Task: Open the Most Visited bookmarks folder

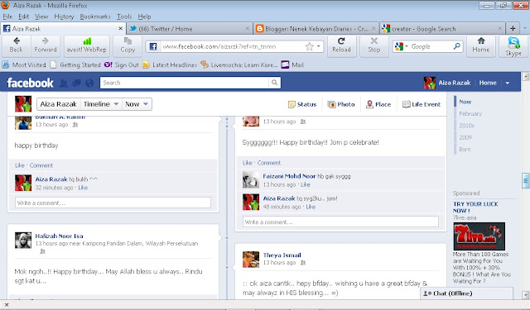Action: tap(24, 64)
